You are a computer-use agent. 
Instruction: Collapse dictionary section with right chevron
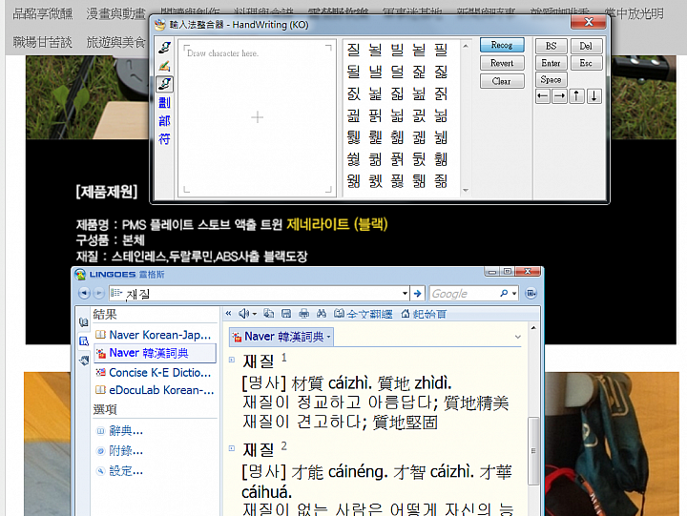[518, 337]
